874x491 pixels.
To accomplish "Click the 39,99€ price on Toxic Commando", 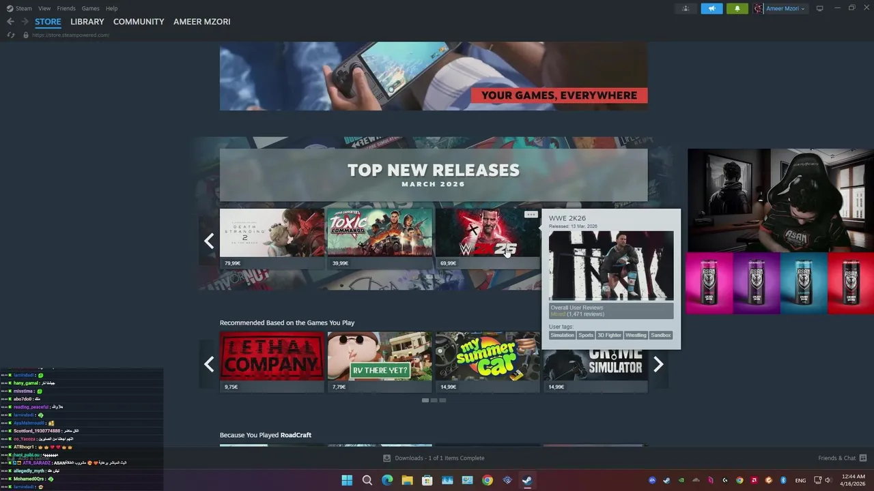I will click(x=340, y=263).
